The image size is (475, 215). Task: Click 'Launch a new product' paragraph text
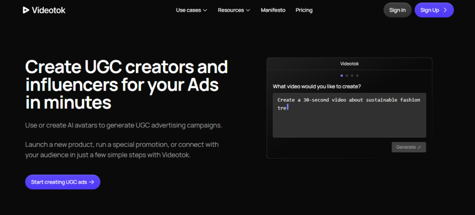[x=122, y=150]
